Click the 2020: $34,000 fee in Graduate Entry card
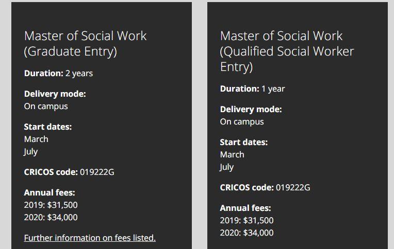394x249 pixels. 51,217
